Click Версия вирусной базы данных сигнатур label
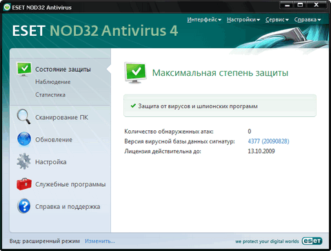331x251 pixels. pos(179,141)
